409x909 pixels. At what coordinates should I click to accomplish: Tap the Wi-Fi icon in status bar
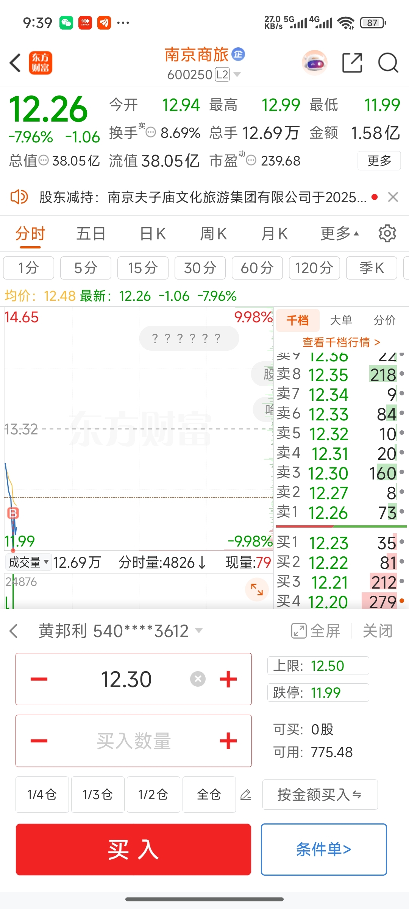347,23
